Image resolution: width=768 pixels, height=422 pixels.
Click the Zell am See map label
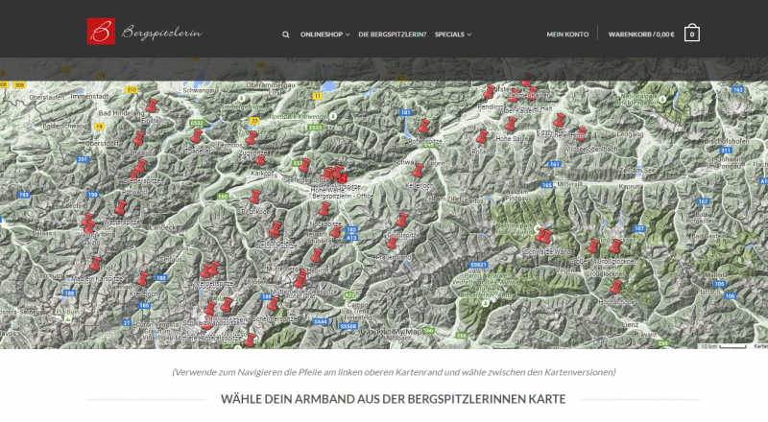tap(637, 171)
